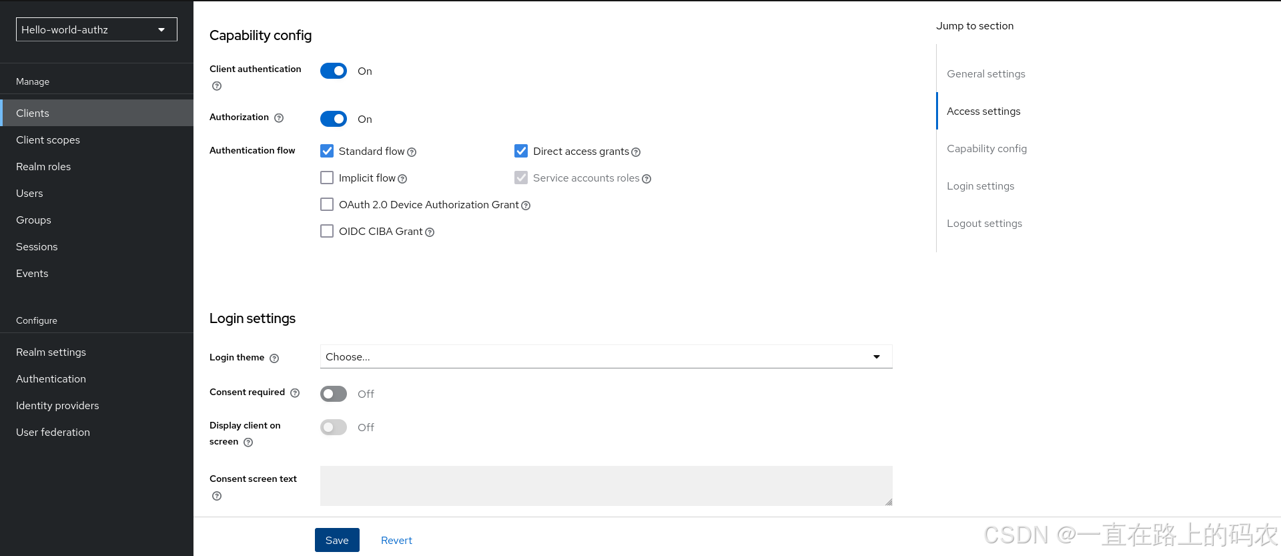This screenshot has width=1281, height=556.
Task: Toggle Client authentication switch off
Action: tap(334, 71)
